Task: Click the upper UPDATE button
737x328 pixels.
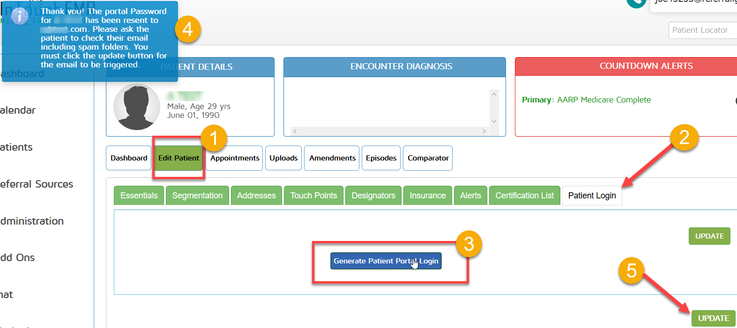Action: [709, 236]
